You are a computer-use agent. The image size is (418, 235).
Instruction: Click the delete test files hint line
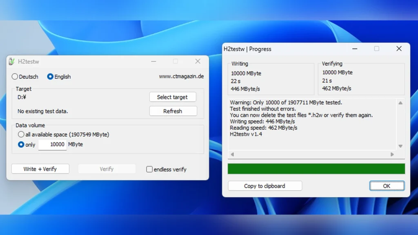tap(301, 115)
